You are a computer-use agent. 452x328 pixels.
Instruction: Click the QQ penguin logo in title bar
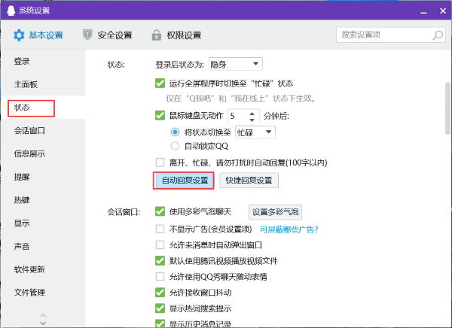tap(9, 9)
